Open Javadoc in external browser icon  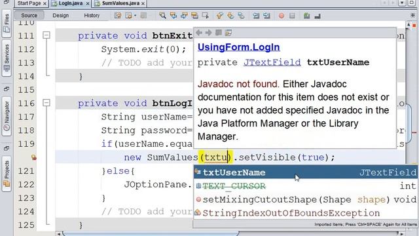coord(219,33)
